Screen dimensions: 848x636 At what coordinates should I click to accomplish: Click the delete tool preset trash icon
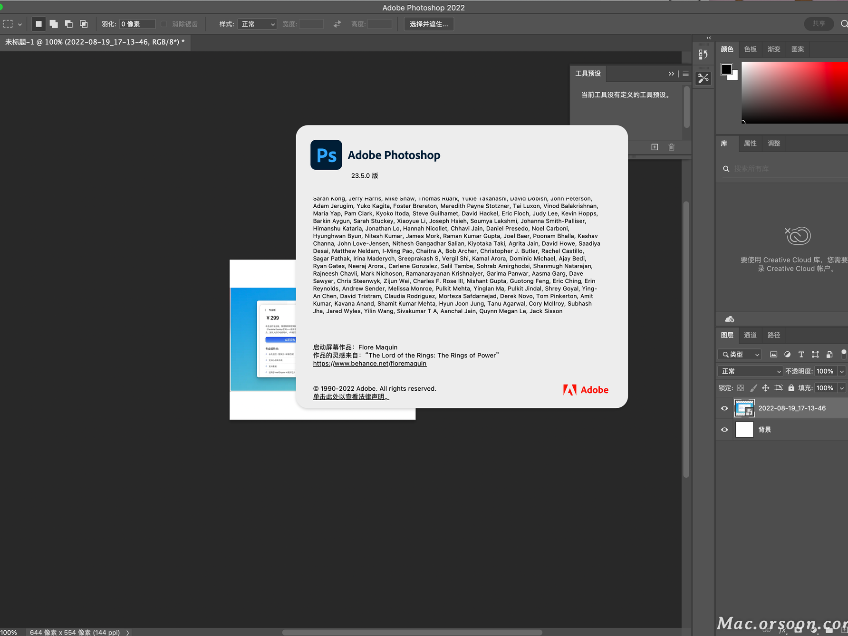point(671,147)
